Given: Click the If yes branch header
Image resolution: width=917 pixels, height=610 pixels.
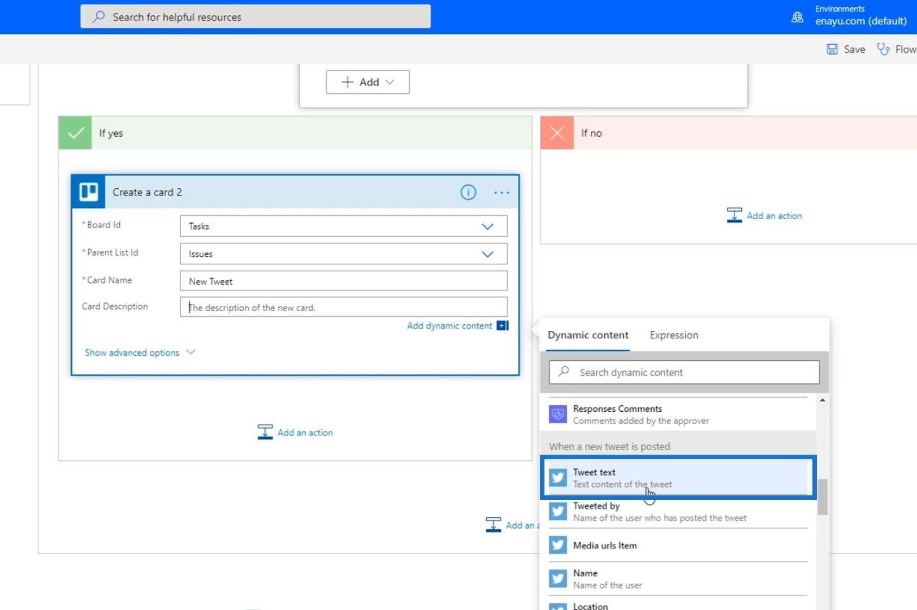Looking at the screenshot, I should click(x=295, y=133).
